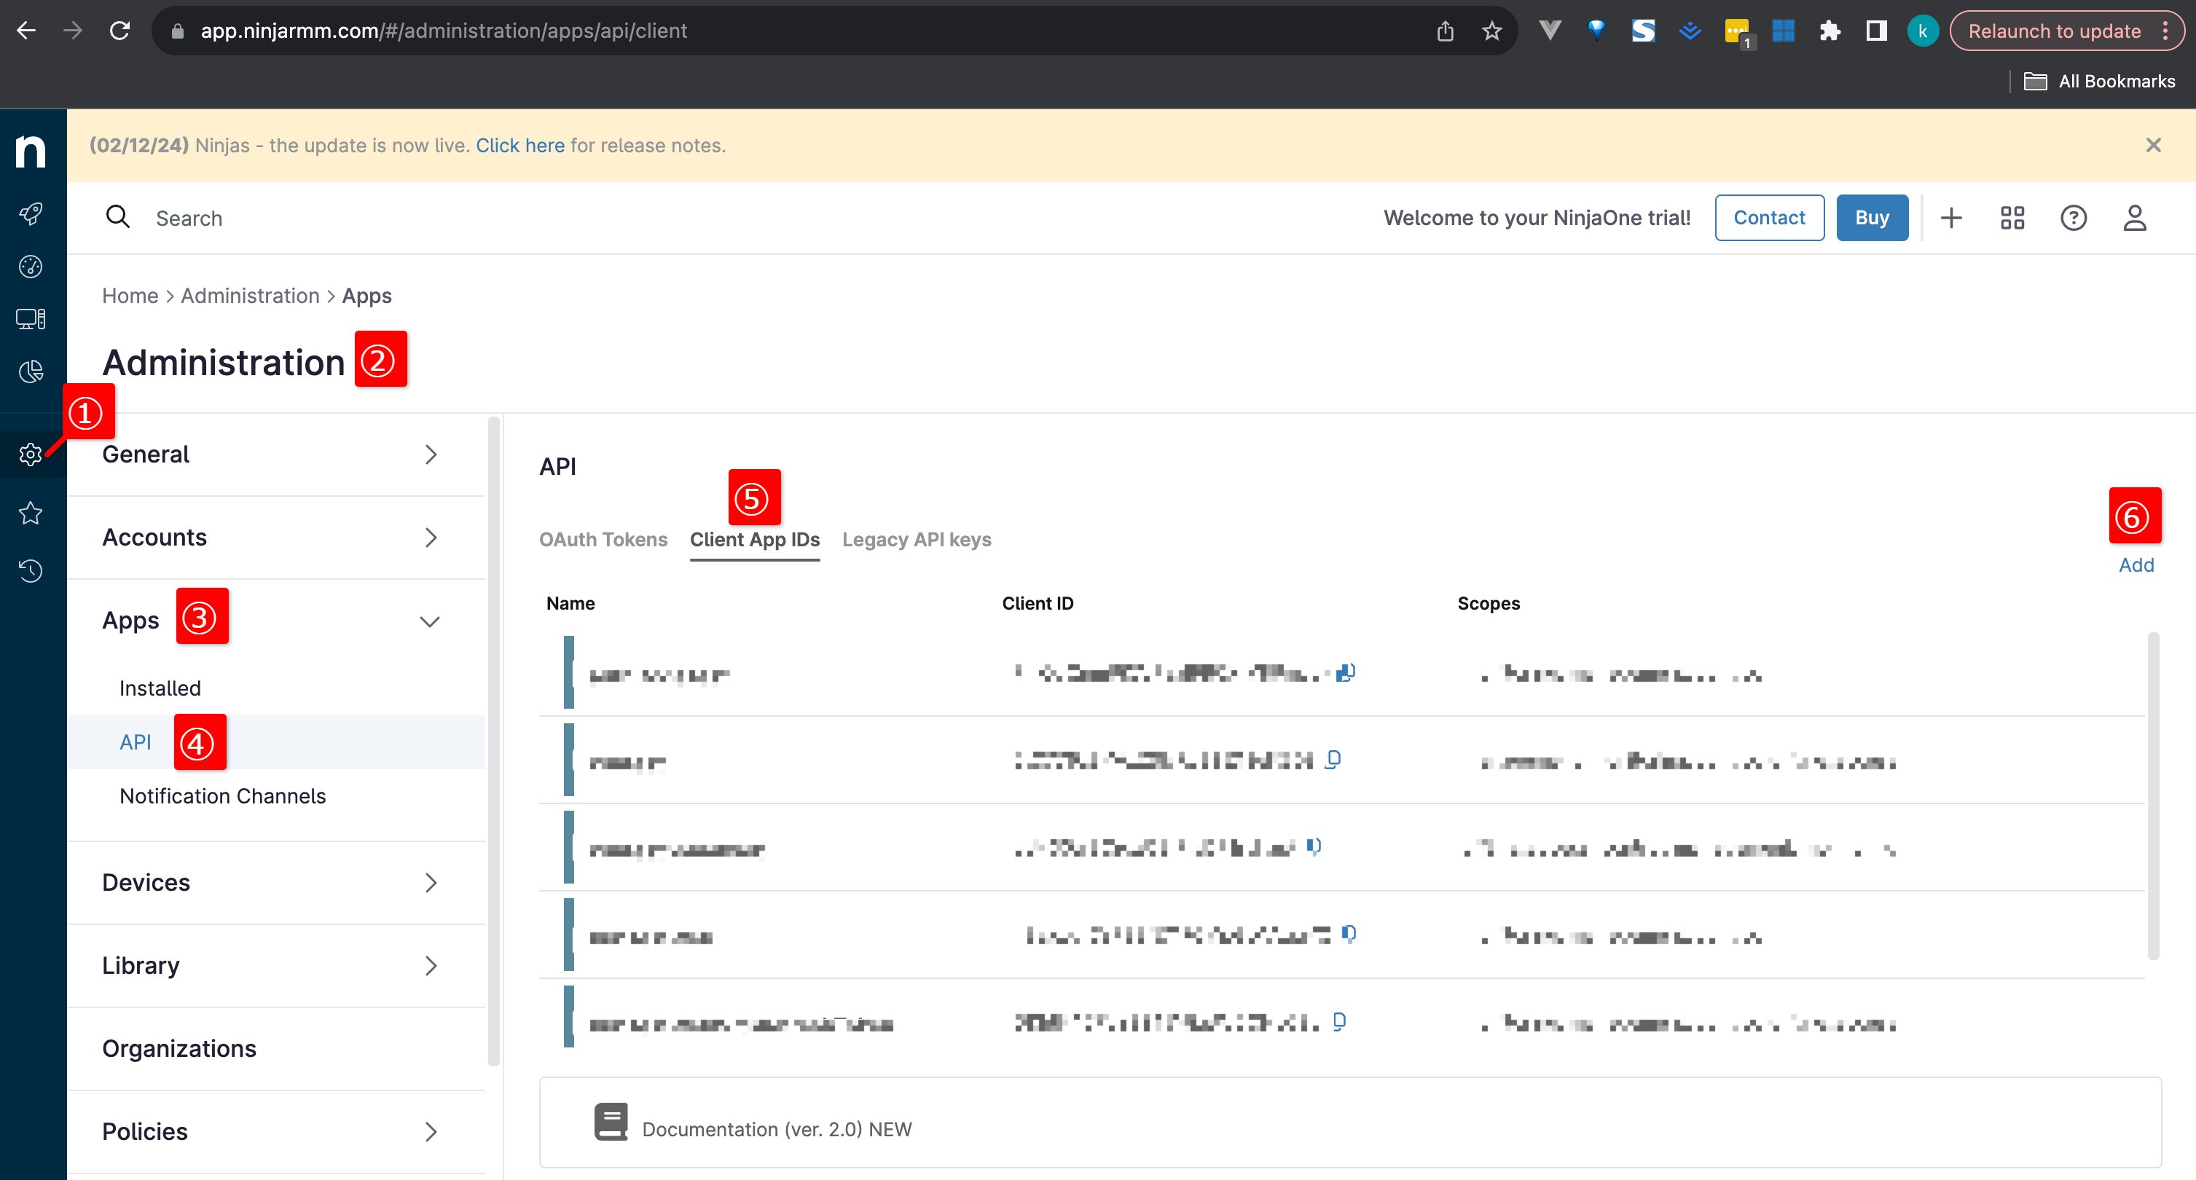The height and width of the screenshot is (1180, 2196).
Task: Expand the Library section
Action: tap(276, 965)
